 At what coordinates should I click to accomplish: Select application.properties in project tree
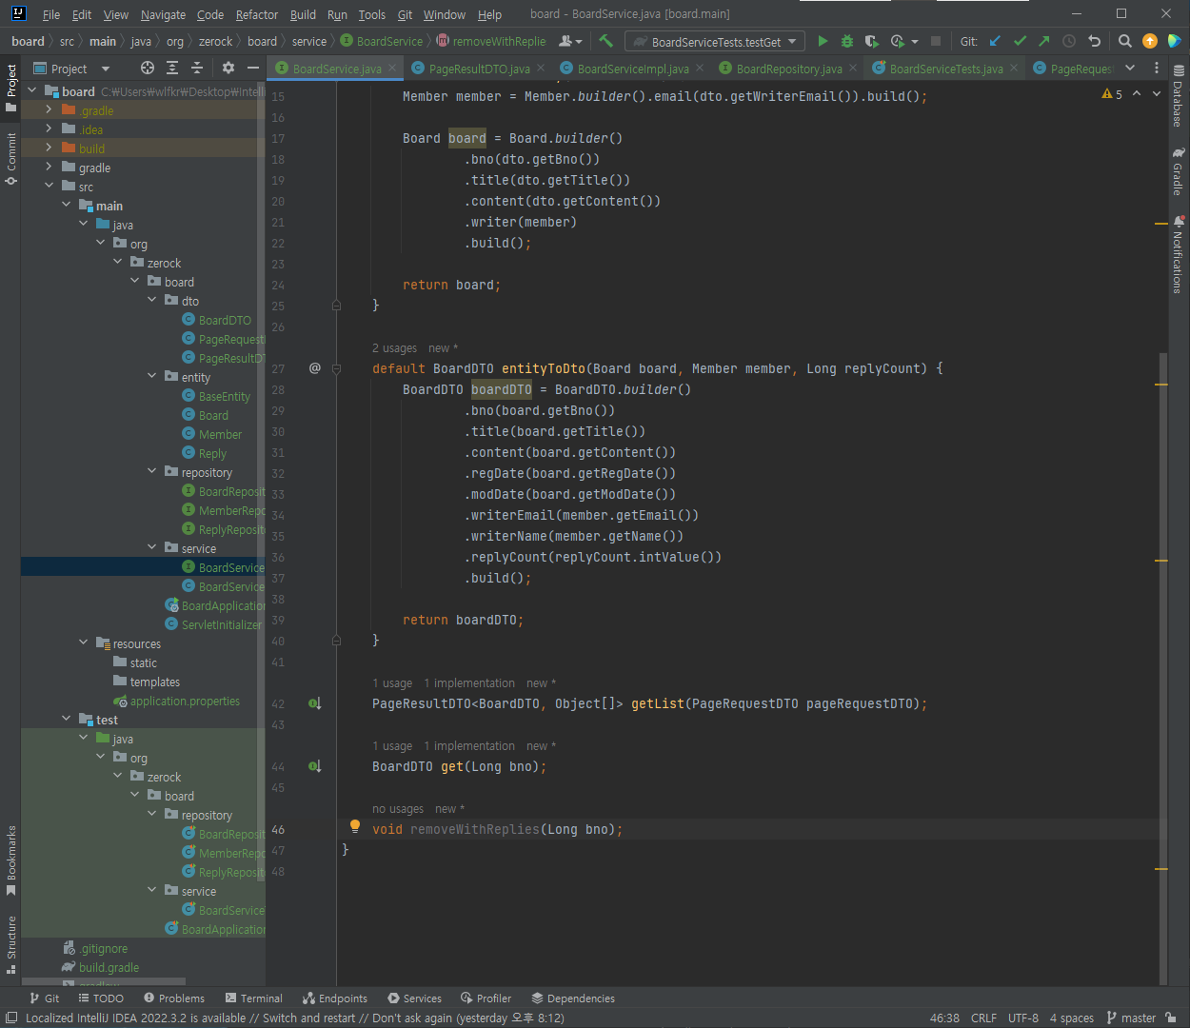185,701
